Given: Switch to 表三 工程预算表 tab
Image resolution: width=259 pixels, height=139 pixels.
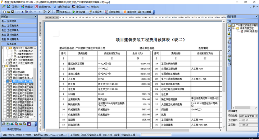Looking at the screenshot, I should 19,30.
